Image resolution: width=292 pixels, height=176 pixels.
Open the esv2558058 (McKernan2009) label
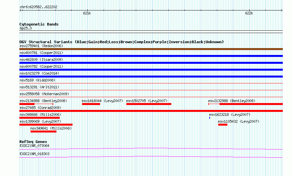pyautogui.click(x=44, y=94)
